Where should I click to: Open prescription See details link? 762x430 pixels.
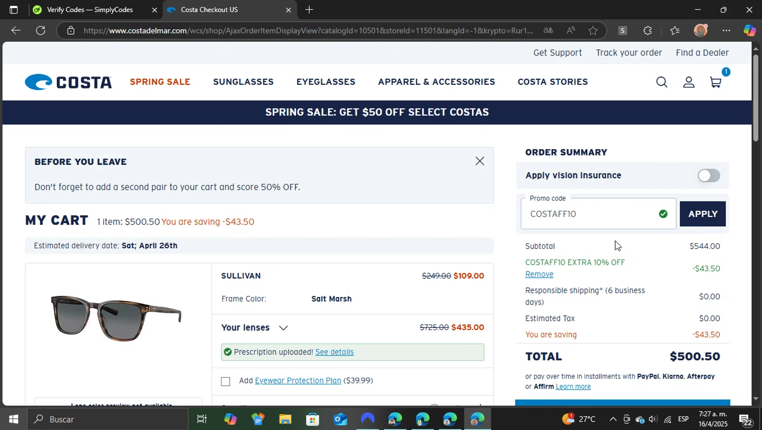click(x=334, y=352)
